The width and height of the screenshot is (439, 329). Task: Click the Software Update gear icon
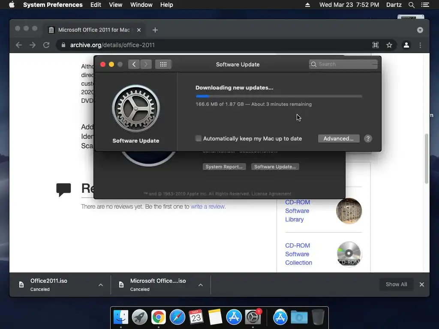[x=136, y=108]
